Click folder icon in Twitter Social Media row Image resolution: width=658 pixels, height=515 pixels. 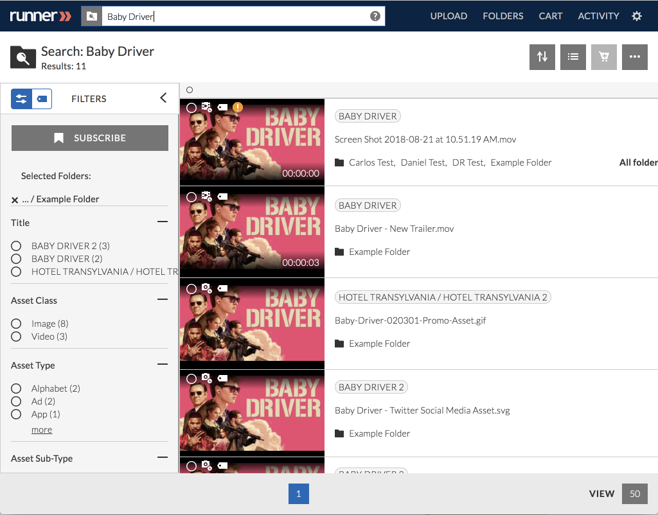339,433
